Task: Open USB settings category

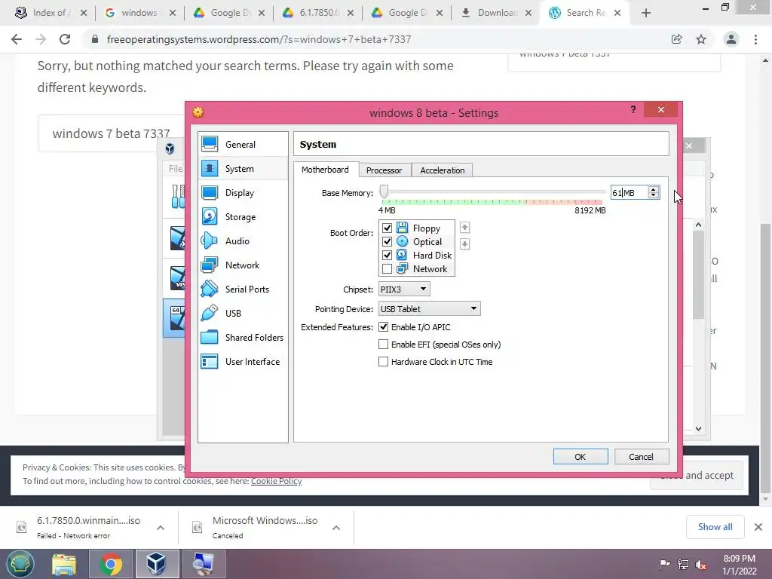Action: click(x=243, y=313)
